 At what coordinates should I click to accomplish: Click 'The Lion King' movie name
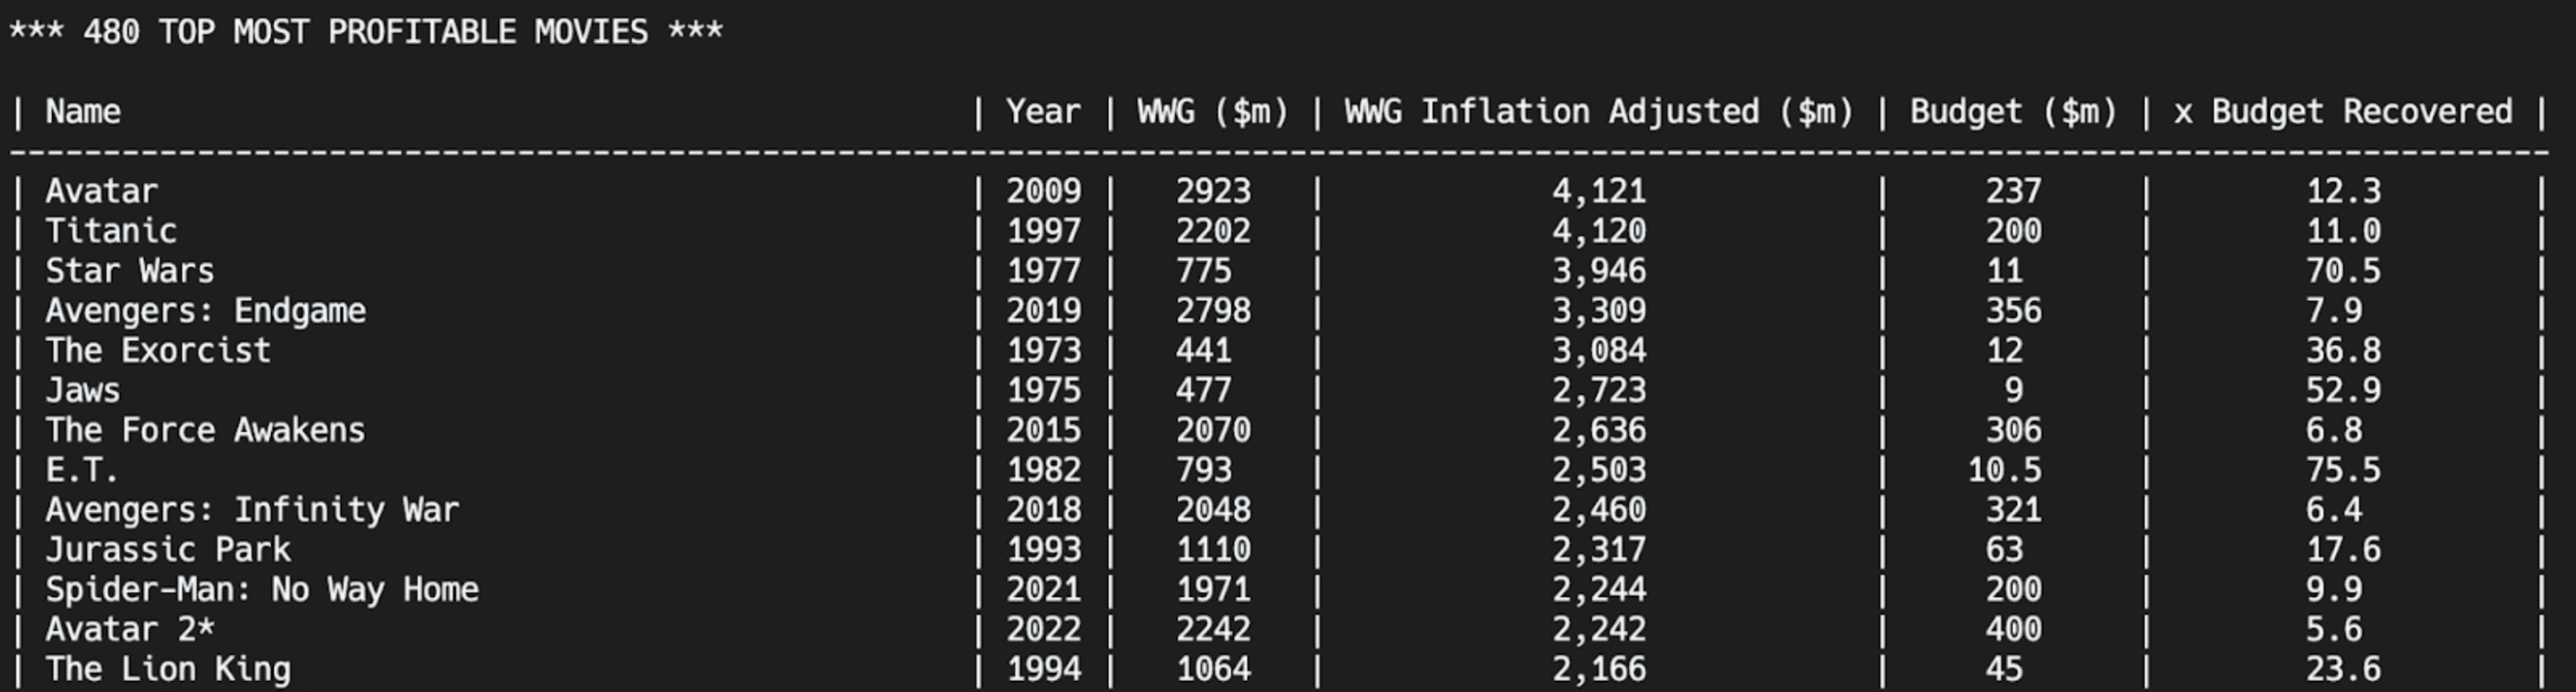pos(168,669)
